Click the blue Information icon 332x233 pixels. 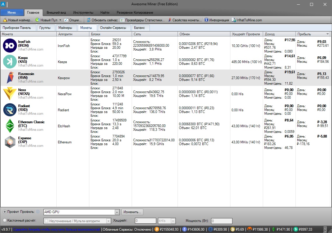pyautogui.click(x=206, y=20)
